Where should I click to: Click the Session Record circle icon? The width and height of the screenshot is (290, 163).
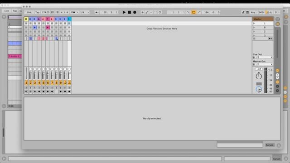click(160, 12)
